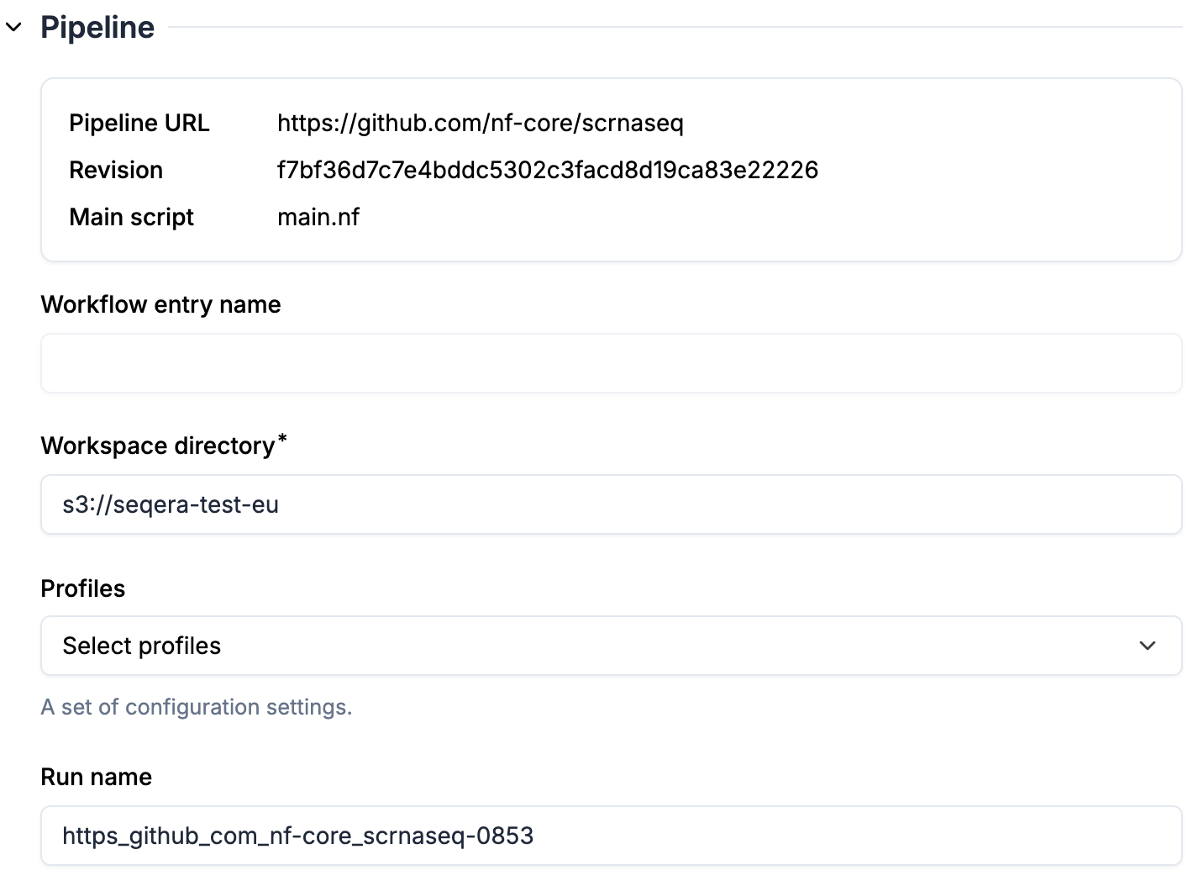The height and width of the screenshot is (881, 1198).
Task: Click the Revision commit hash value
Action: pyautogui.click(x=547, y=171)
